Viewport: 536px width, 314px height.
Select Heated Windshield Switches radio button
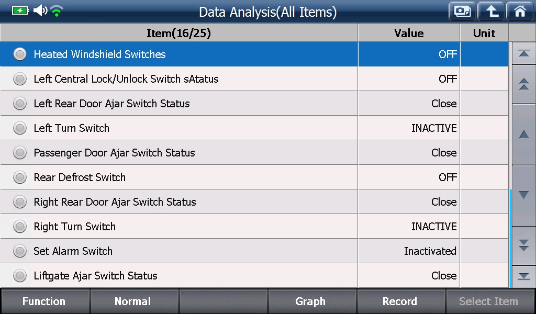pos(20,54)
